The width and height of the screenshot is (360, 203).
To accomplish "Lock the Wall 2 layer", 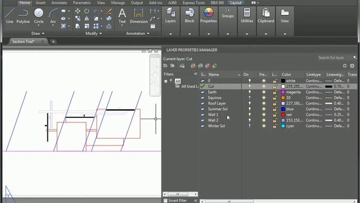I will (274, 120).
